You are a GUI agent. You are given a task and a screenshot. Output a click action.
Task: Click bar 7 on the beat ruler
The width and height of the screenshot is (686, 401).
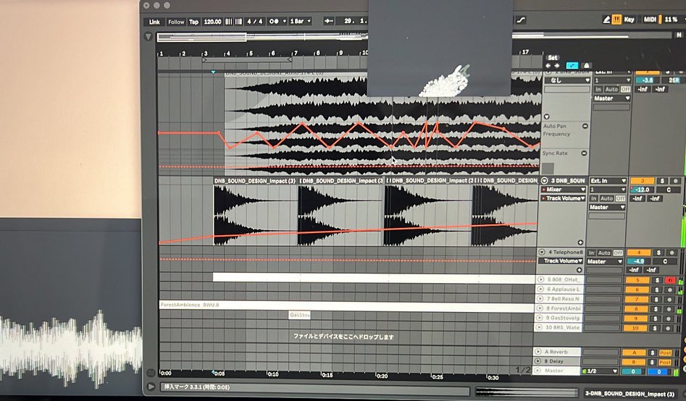tap(296, 53)
